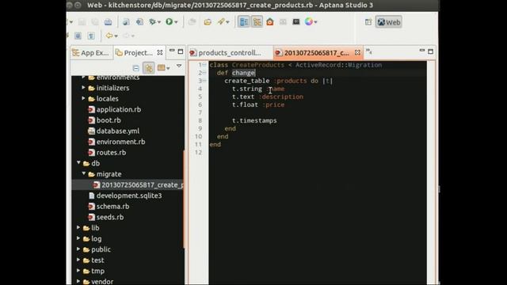Show the hidden editors list (»4)
The height and width of the screenshot is (285, 507).
tap(369, 51)
